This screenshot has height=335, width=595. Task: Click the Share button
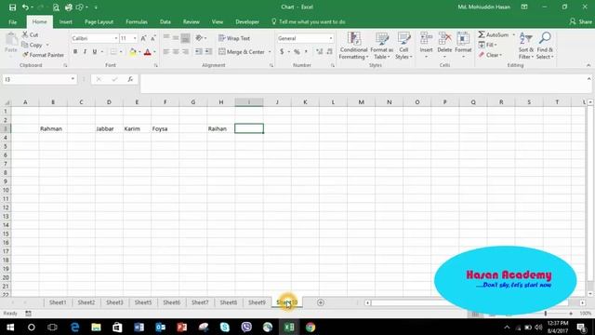[x=580, y=22]
